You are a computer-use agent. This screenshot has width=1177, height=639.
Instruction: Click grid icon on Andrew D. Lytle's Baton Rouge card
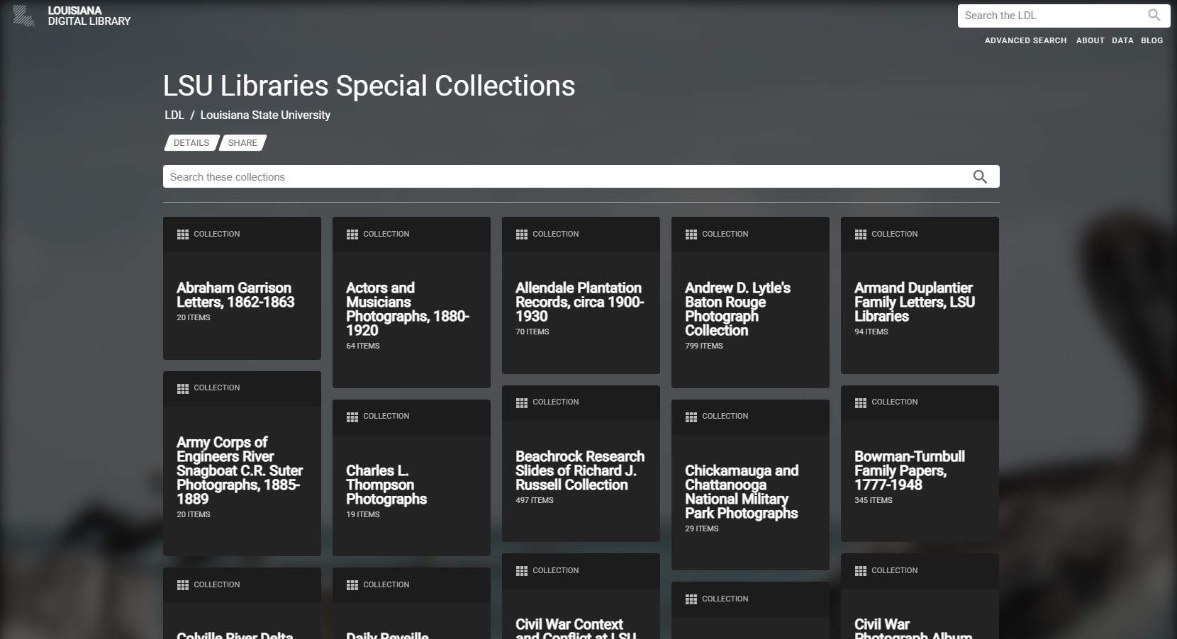click(x=691, y=234)
